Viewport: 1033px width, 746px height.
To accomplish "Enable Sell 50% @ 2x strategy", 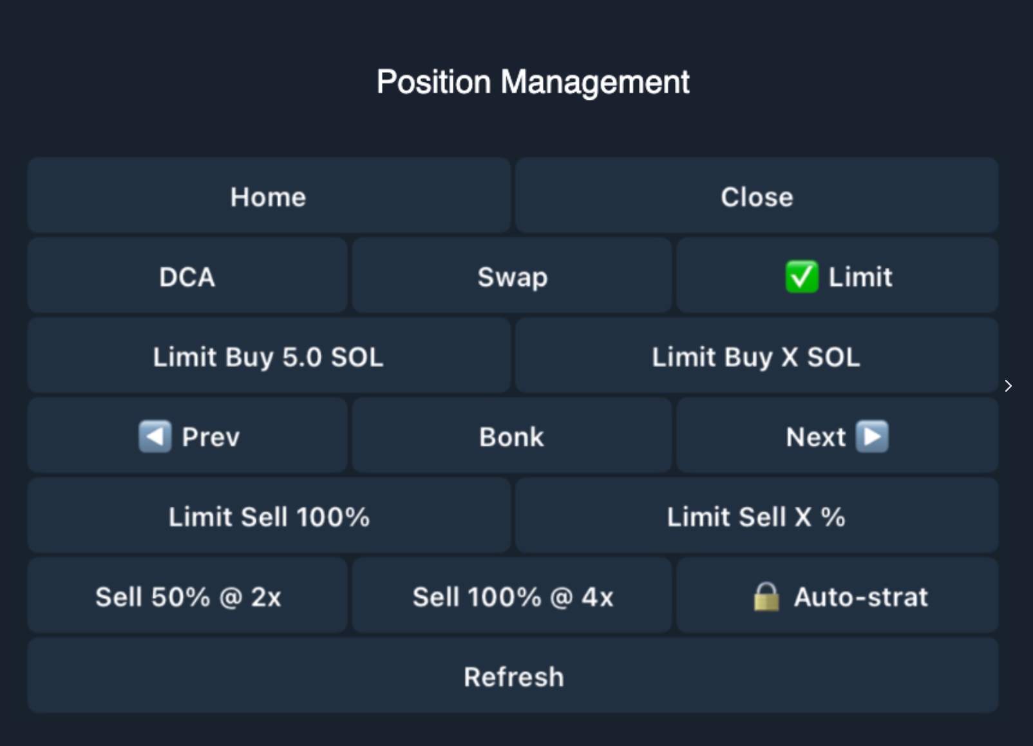I will click(187, 597).
